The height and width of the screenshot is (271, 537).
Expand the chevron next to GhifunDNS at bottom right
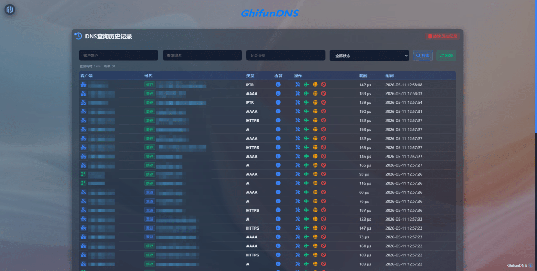[531, 266]
